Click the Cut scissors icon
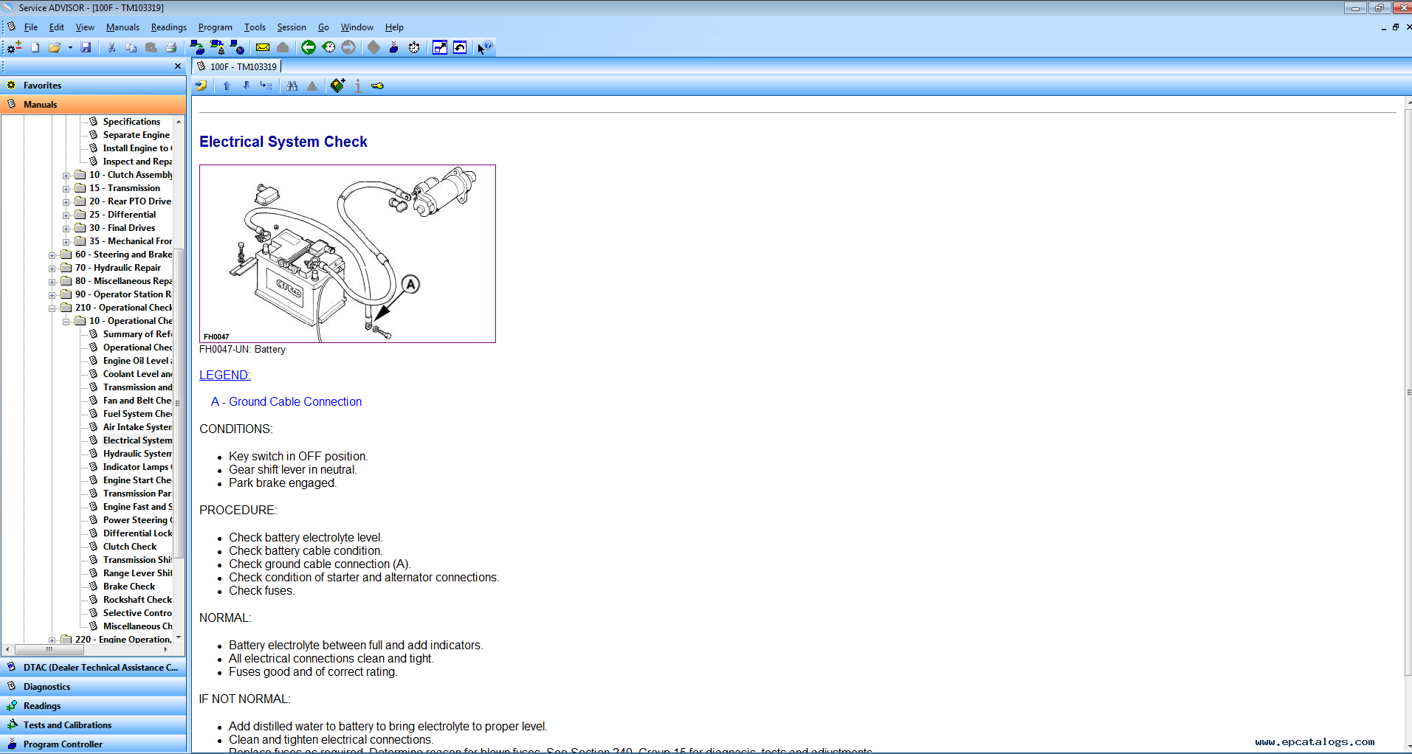Viewport: 1412px width, 754px height. pyautogui.click(x=111, y=47)
